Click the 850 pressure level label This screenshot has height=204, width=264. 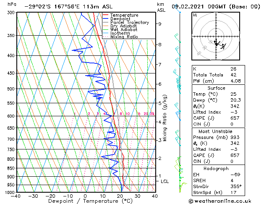point(12,168)
